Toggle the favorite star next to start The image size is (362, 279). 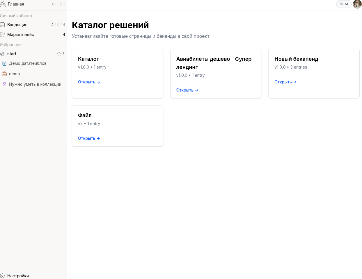(59, 54)
